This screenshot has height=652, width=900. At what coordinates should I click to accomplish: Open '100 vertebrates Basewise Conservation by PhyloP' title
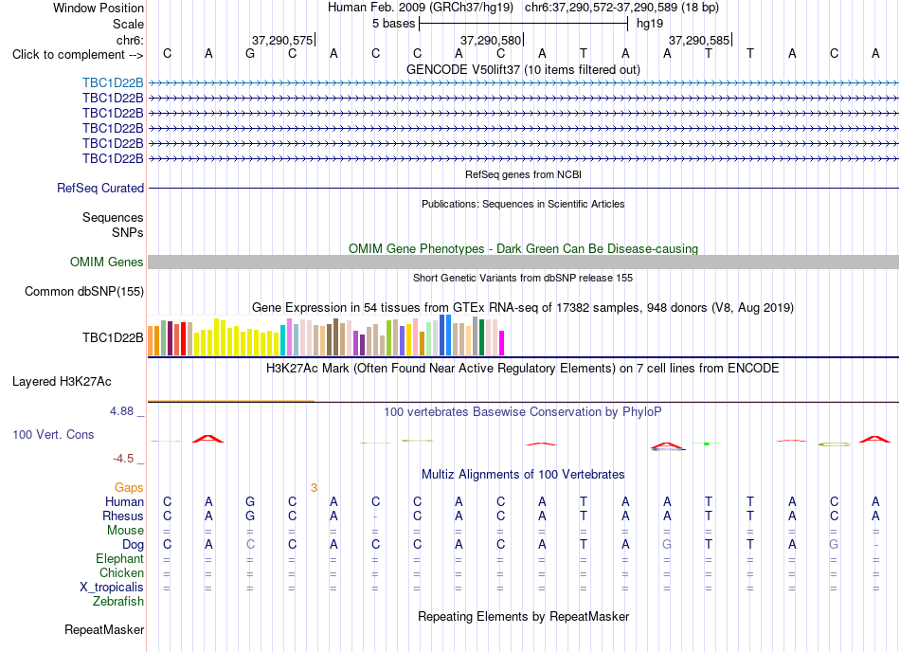523,412
